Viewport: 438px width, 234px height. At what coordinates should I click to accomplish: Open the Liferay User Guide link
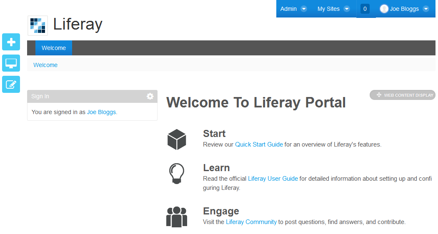[x=273, y=179]
